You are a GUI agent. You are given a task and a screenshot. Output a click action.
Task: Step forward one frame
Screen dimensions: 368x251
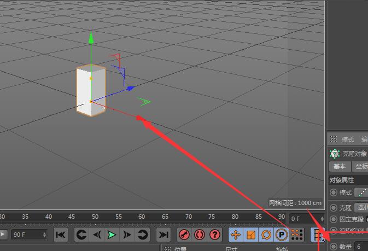pyautogui.click(x=127, y=235)
